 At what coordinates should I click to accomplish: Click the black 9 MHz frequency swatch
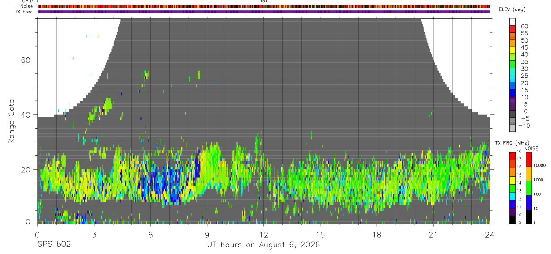pyautogui.click(x=512, y=220)
